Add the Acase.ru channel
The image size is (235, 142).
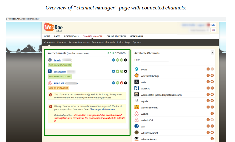pos(212,88)
